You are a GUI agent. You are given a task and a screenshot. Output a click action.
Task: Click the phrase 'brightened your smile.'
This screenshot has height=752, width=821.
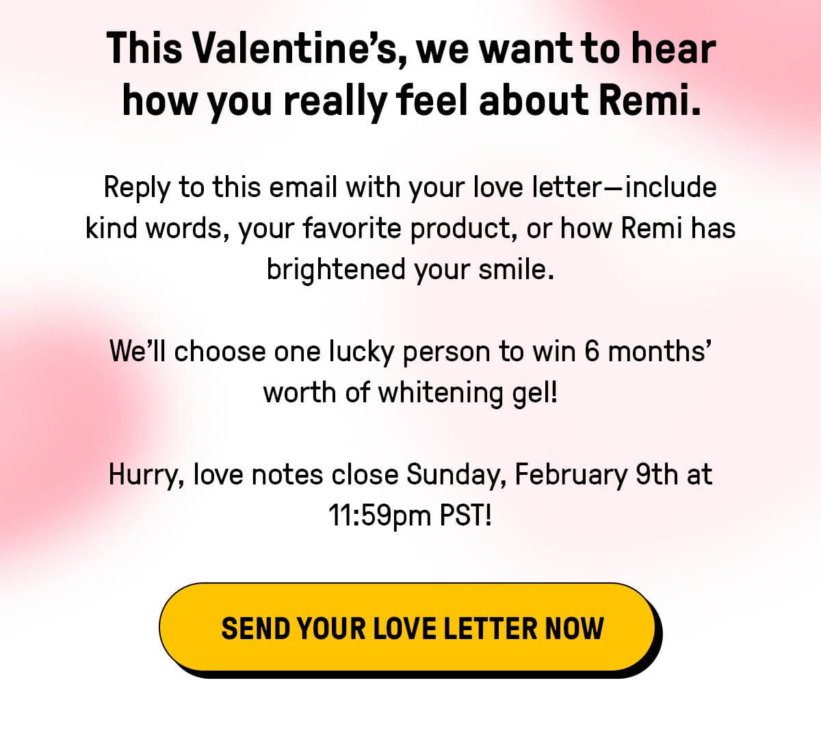coord(410,269)
